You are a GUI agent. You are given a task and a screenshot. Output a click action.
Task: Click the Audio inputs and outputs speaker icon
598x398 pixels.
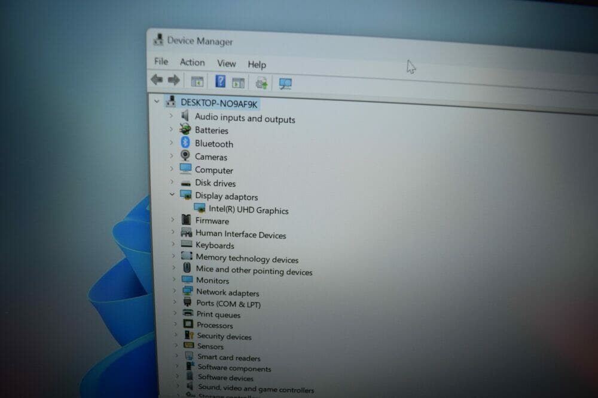point(185,115)
